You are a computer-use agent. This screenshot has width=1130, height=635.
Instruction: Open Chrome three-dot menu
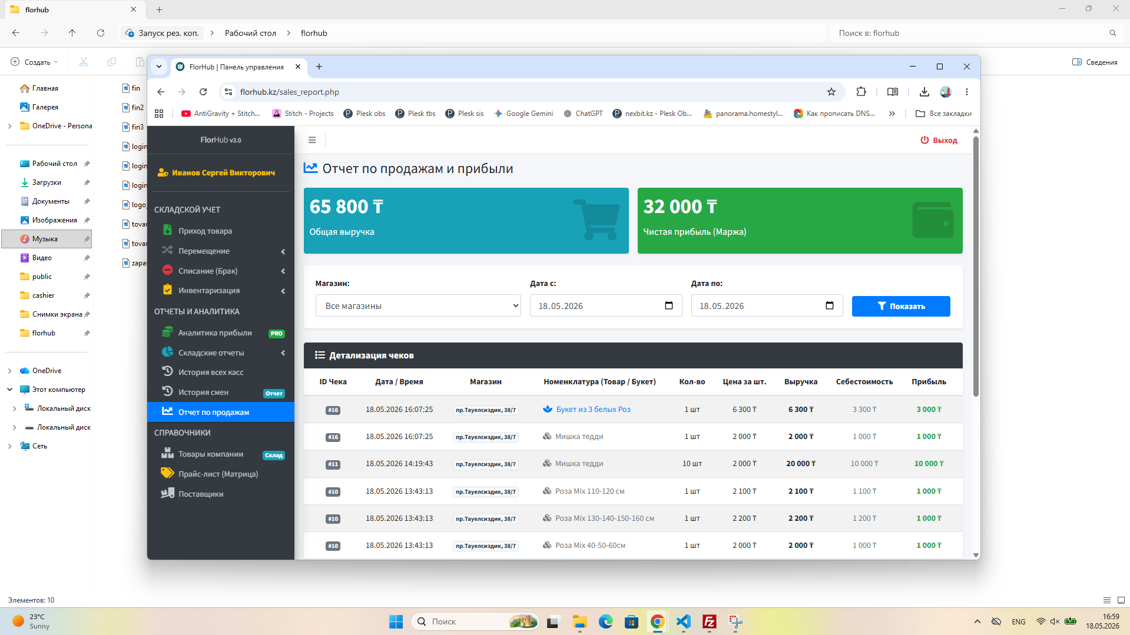point(966,92)
